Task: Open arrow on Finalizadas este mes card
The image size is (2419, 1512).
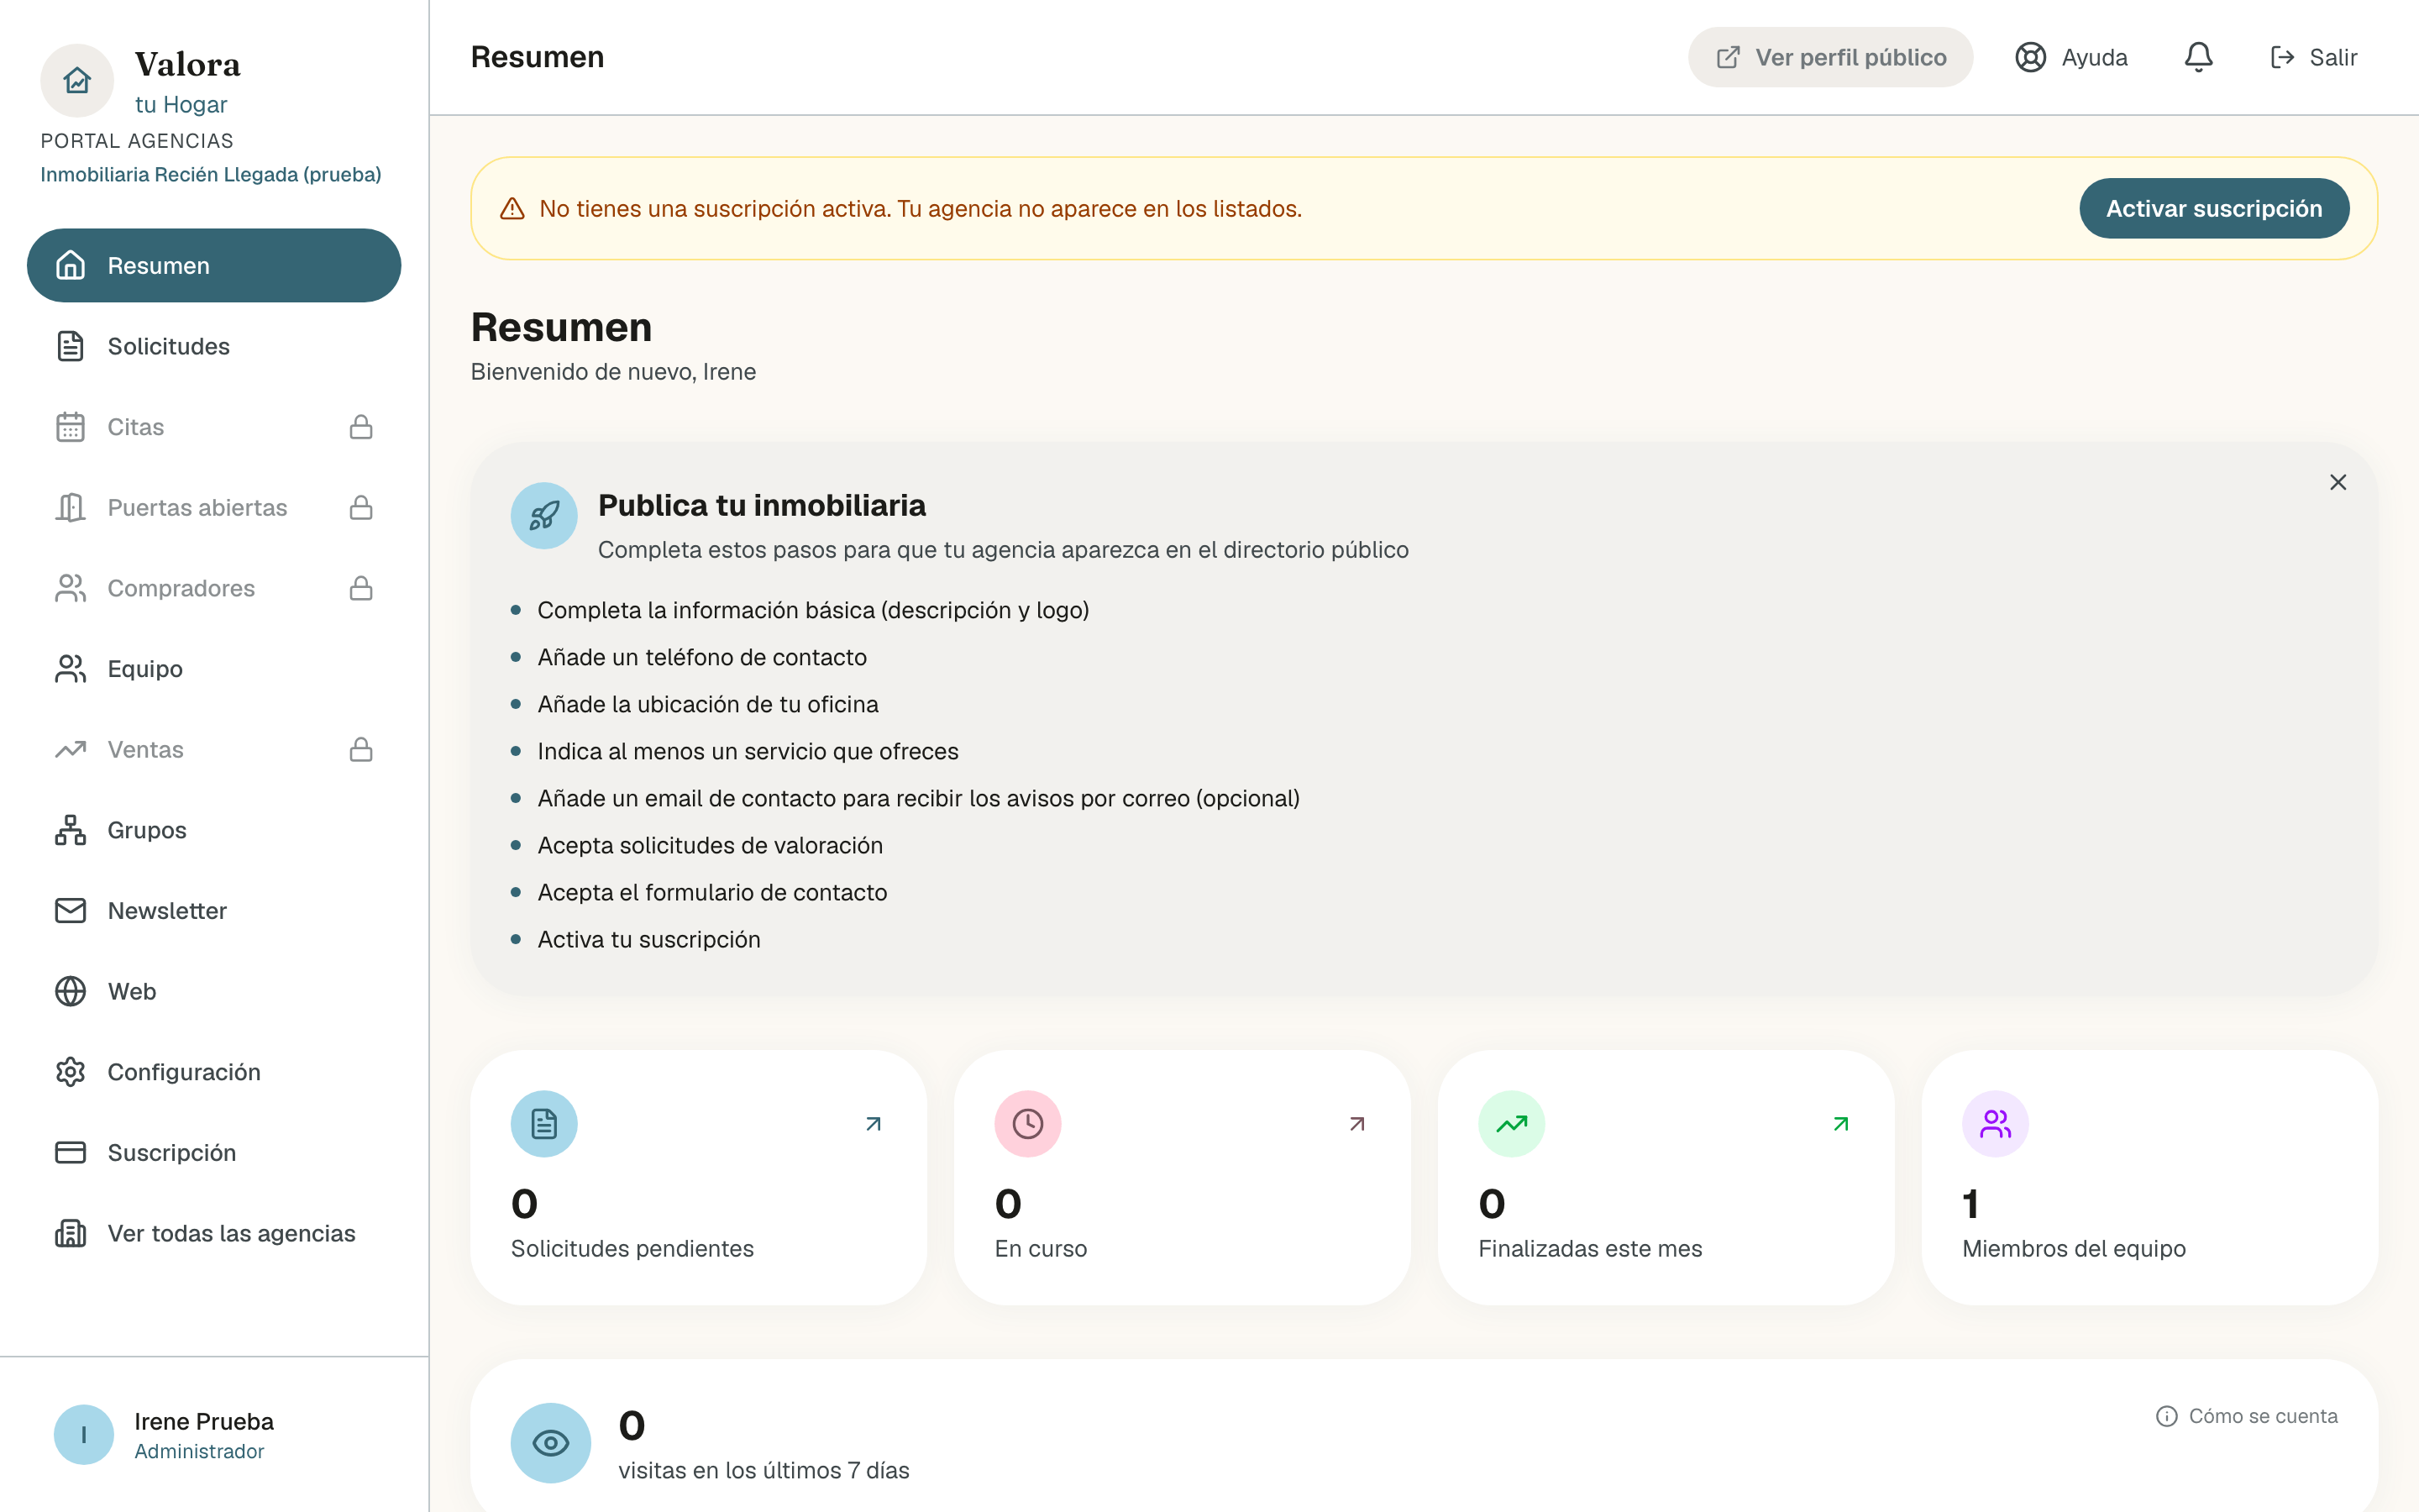Action: (x=1841, y=1124)
